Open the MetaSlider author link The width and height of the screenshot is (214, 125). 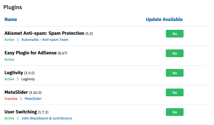pos(33,99)
